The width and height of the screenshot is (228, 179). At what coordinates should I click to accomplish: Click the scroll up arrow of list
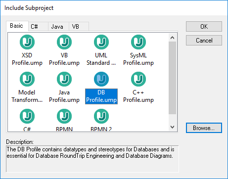pos(173,38)
